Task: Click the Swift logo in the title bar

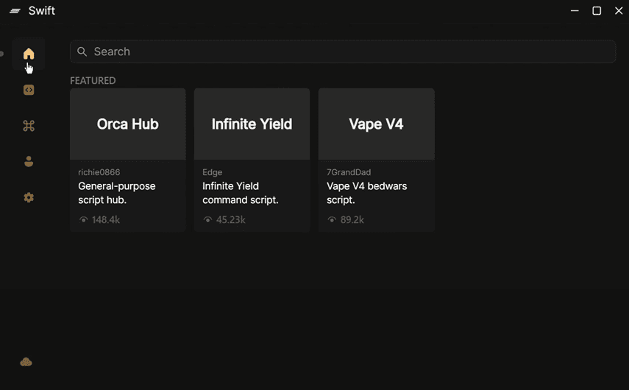Action: click(15, 11)
